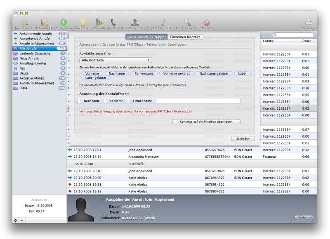The height and width of the screenshot is (239, 330).
Task: Open the Gesprächsnotiz pencil icon
Action: pyautogui.click(x=163, y=22)
